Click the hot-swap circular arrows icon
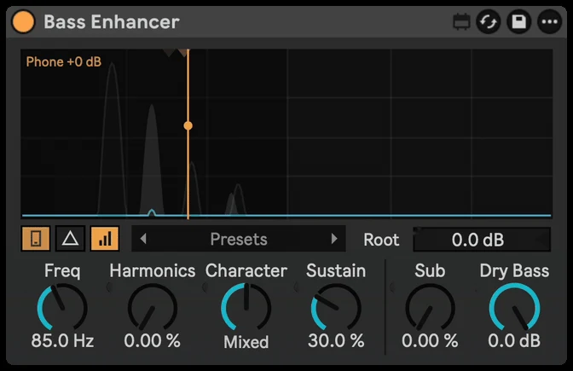Screen dimensions: 573x371 point(489,22)
